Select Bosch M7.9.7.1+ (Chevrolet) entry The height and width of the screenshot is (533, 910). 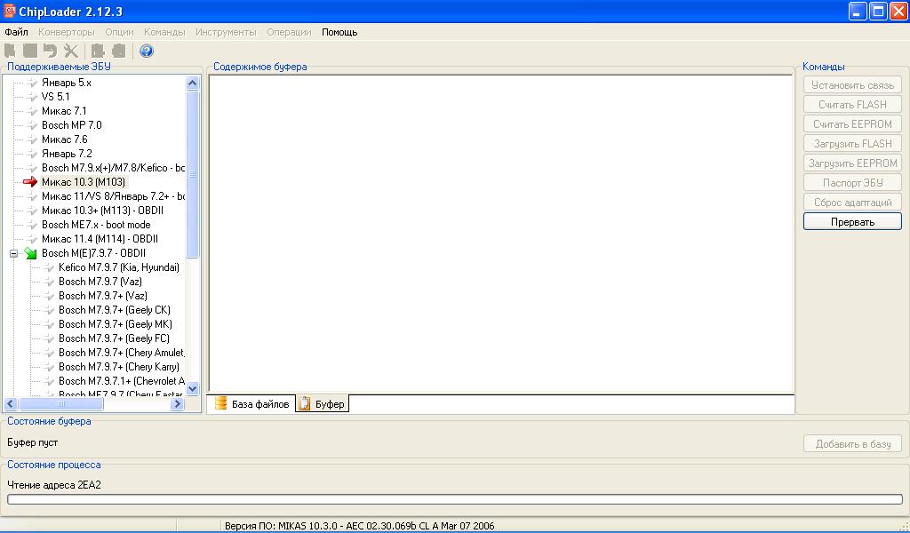coord(121,381)
